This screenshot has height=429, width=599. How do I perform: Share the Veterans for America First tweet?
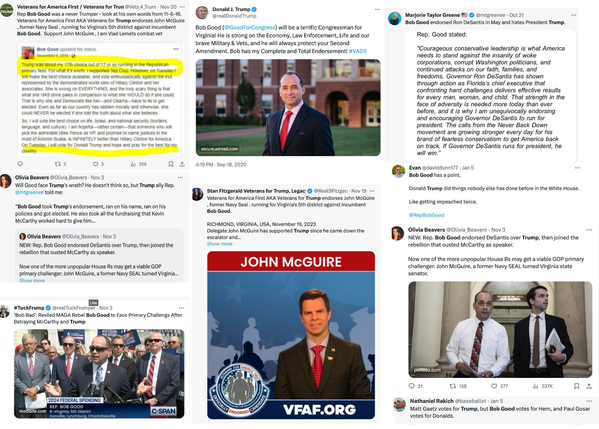pyautogui.click(x=182, y=164)
